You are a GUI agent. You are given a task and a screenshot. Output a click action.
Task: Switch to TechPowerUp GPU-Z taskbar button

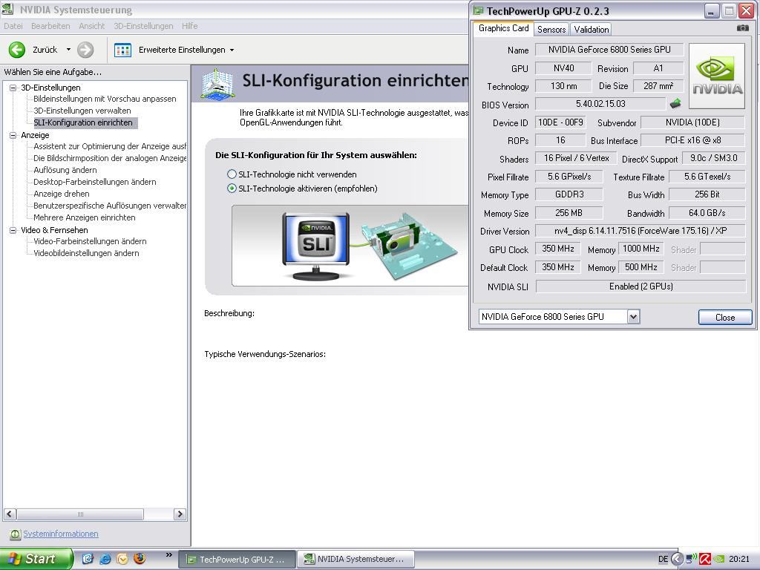(237, 560)
